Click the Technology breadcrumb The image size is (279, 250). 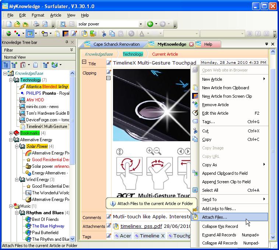click(x=133, y=54)
